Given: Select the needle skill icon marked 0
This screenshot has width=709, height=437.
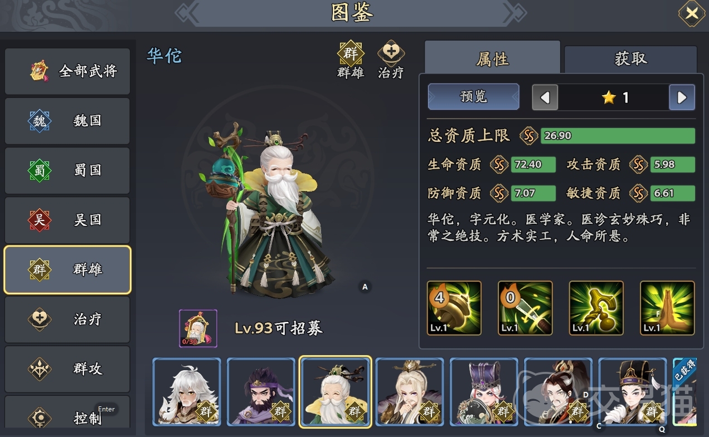Looking at the screenshot, I should point(525,308).
